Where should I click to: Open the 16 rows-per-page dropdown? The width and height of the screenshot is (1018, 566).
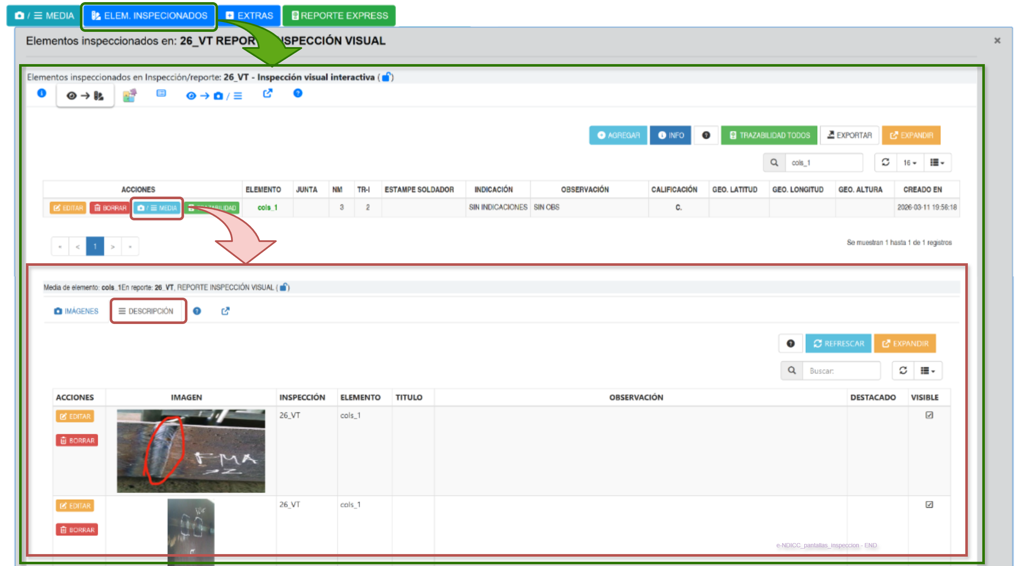(x=910, y=163)
